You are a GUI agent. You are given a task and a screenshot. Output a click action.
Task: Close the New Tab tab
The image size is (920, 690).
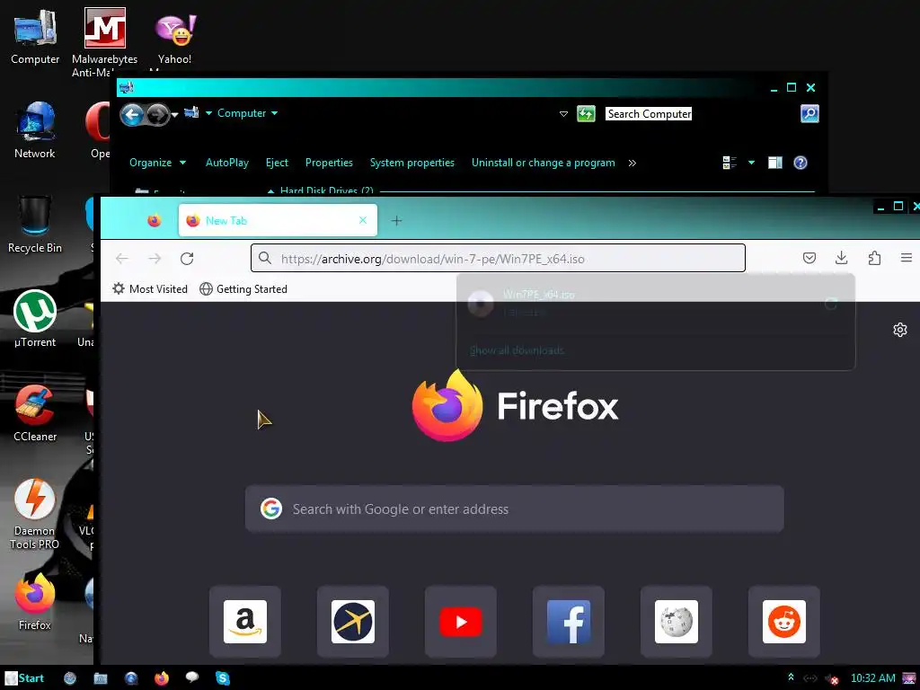click(x=363, y=220)
